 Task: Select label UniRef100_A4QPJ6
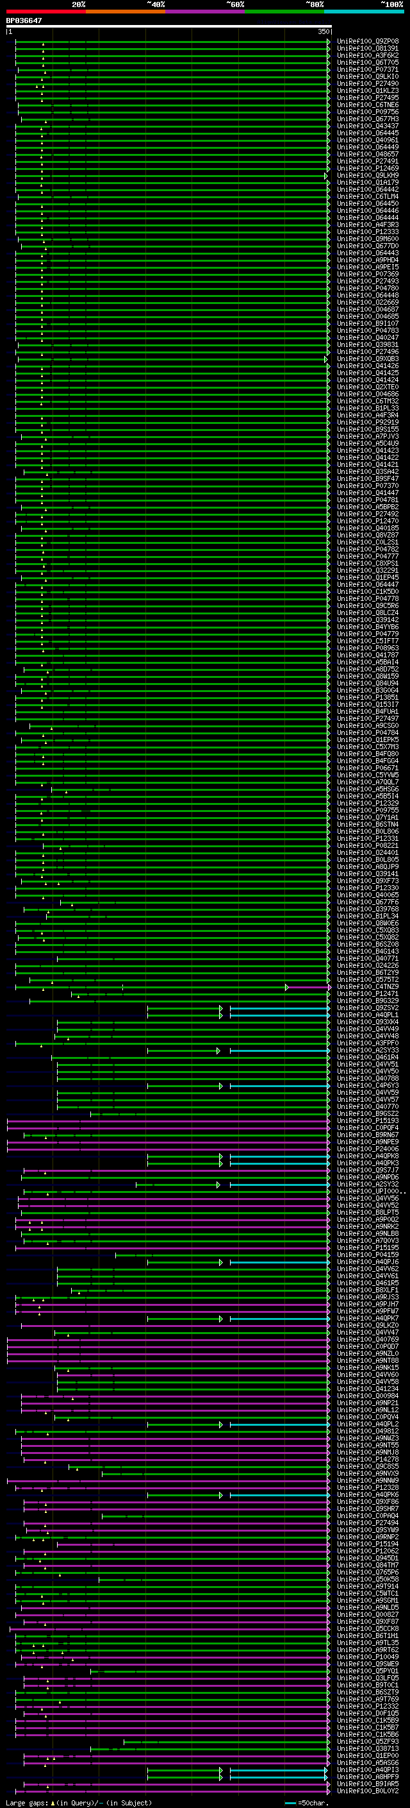point(368,1262)
